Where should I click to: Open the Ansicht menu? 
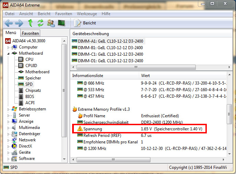tap(26, 14)
